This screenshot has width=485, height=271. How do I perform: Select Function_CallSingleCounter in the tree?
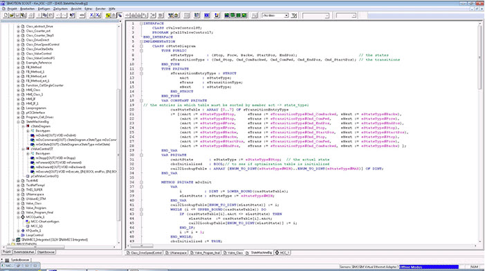pos(44,85)
